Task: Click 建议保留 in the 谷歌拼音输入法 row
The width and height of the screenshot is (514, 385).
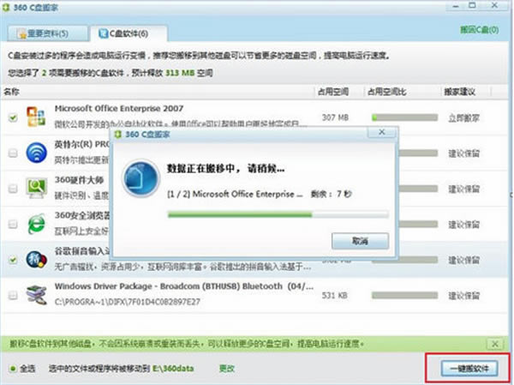Action: pos(463,261)
